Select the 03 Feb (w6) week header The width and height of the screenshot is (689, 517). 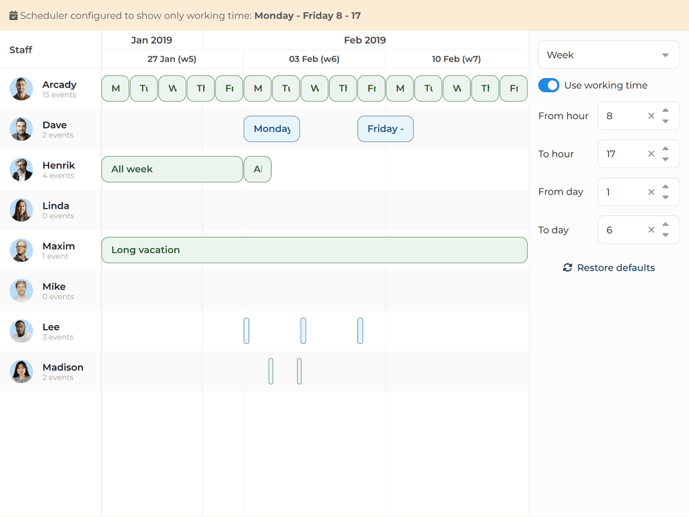[314, 59]
